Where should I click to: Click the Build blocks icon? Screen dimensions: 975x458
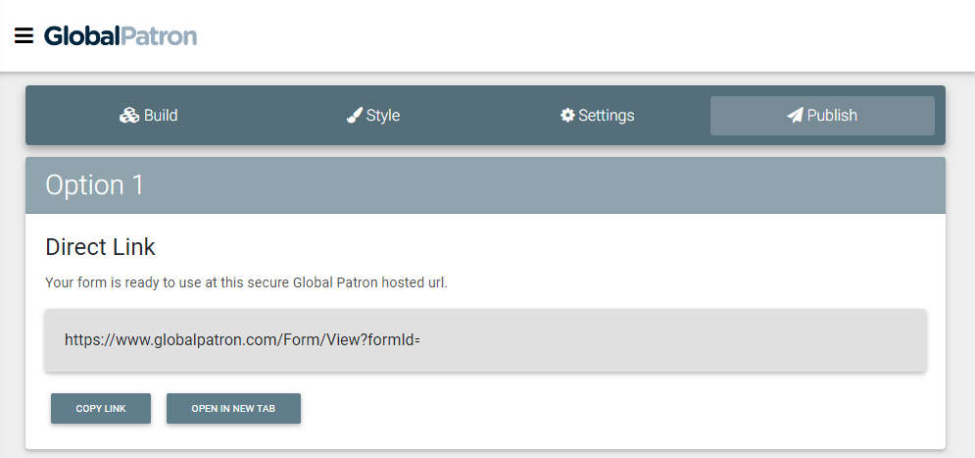129,116
